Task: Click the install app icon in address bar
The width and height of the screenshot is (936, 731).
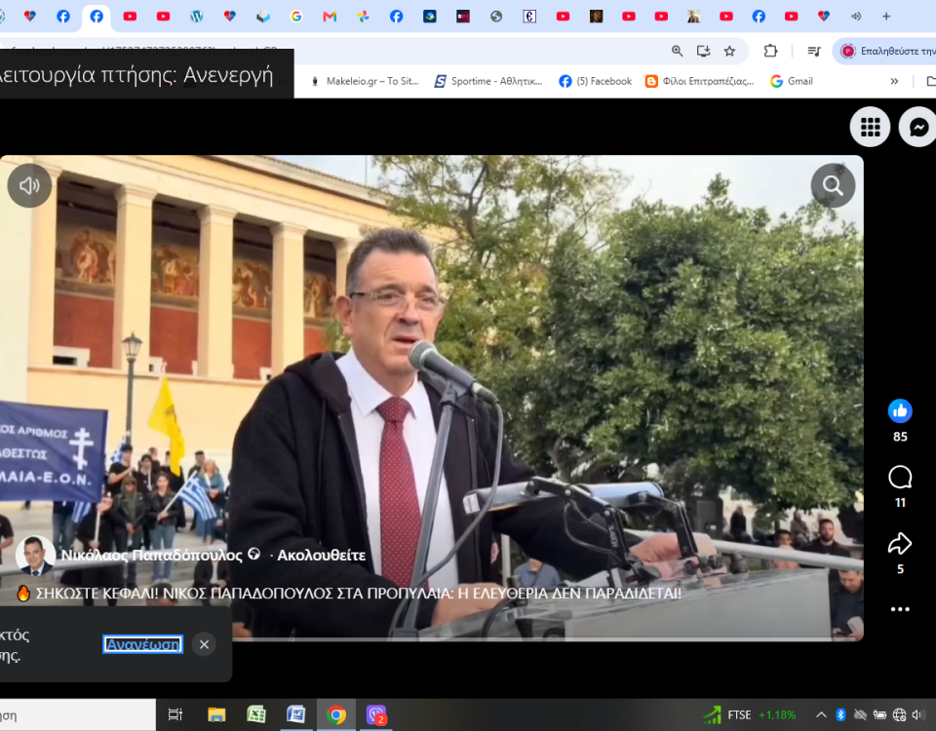Action: tap(703, 51)
